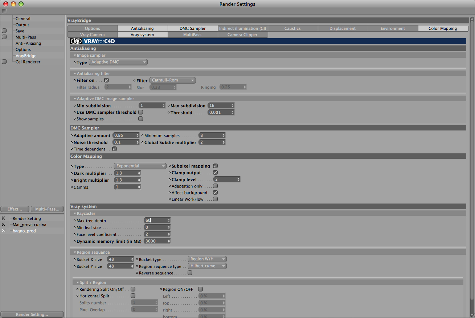475x318 pixels.
Task: Click the icon beside Mat_prova cucina preset
Action: pos(4,224)
